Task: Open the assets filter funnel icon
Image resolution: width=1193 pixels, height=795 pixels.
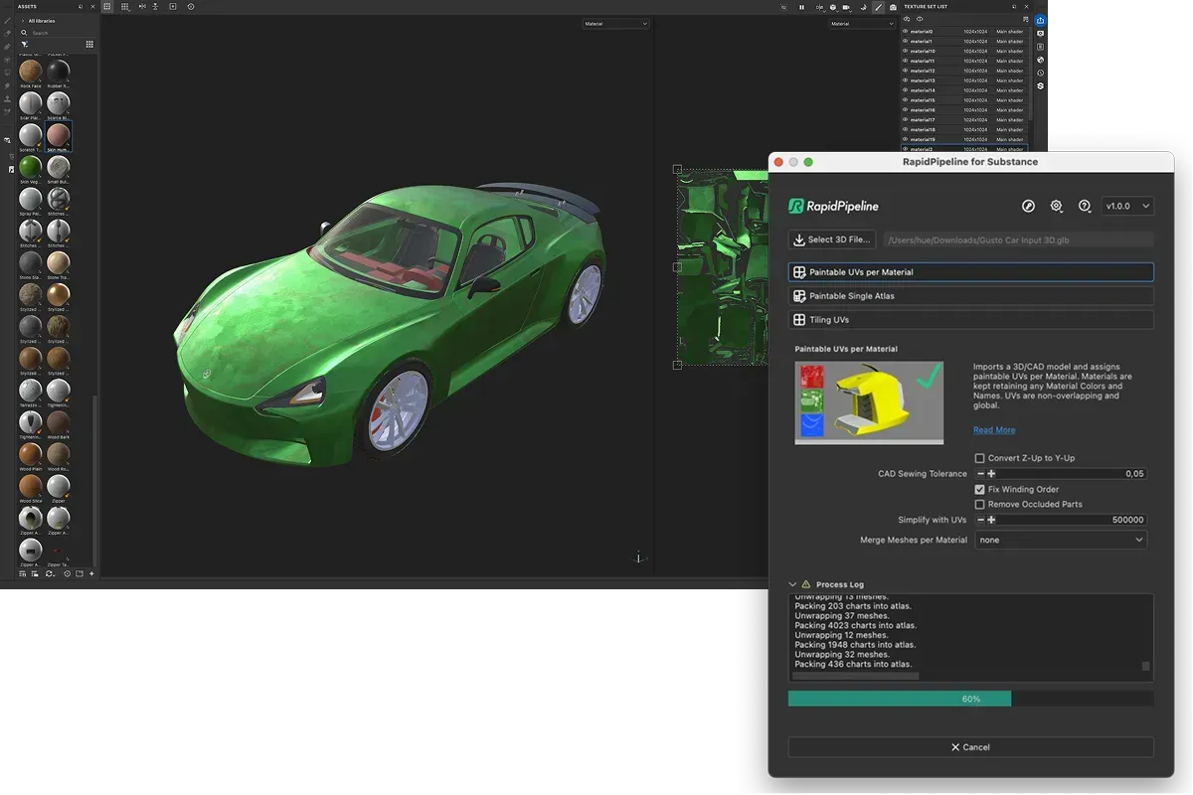Action: [x=24, y=44]
